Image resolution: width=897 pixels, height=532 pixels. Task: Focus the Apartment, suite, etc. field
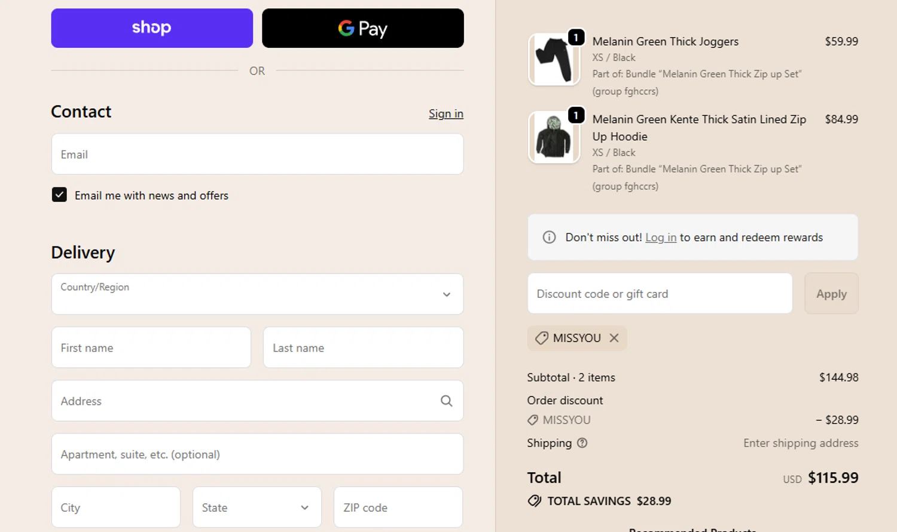pos(257,454)
